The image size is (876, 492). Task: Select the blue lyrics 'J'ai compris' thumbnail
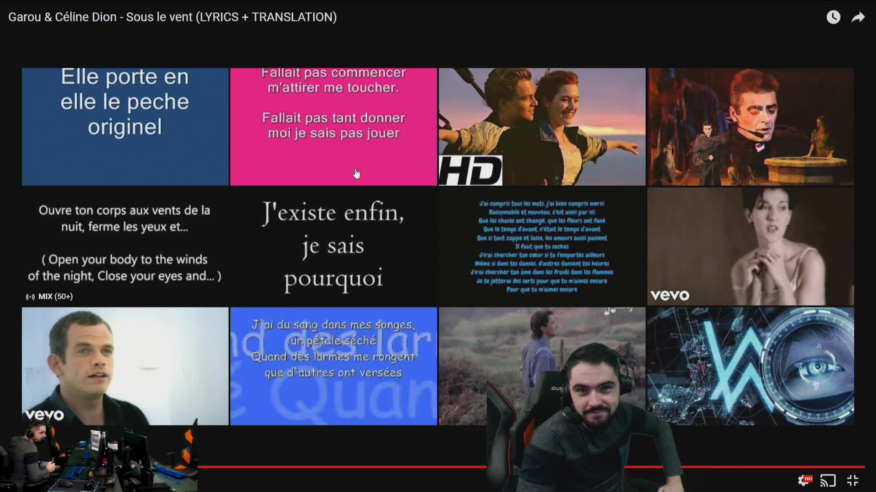click(542, 246)
